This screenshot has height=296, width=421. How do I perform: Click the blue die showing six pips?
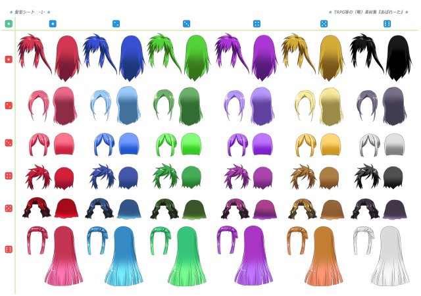click(387, 24)
